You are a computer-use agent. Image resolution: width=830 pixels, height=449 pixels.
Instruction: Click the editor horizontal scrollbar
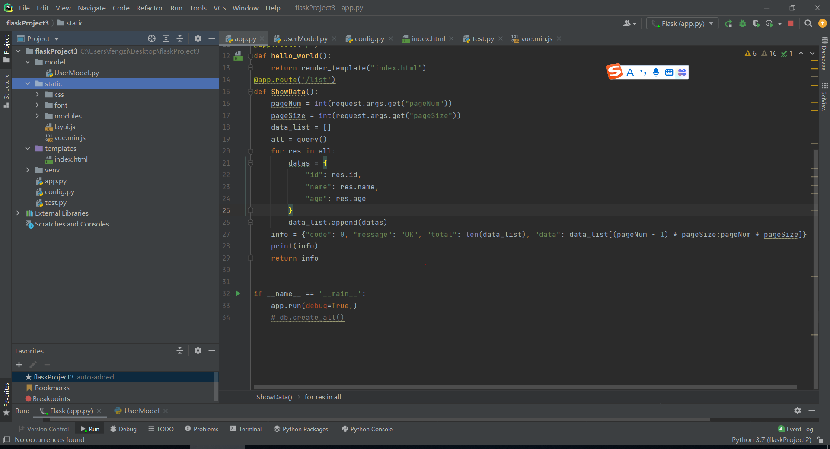(525, 387)
